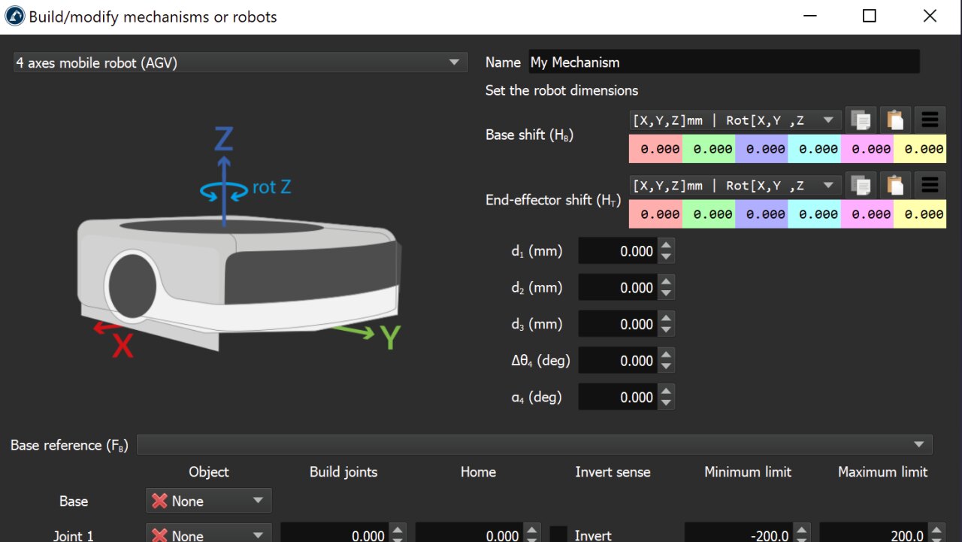Increase the d1 (mm) value with stepper
This screenshot has width=962, height=542.
(665, 246)
